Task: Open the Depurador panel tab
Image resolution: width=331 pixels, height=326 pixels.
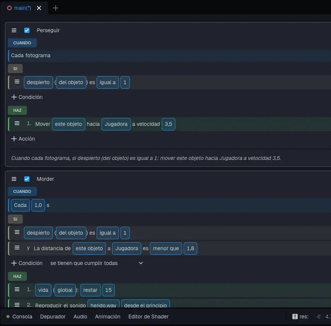Action: [53, 317]
